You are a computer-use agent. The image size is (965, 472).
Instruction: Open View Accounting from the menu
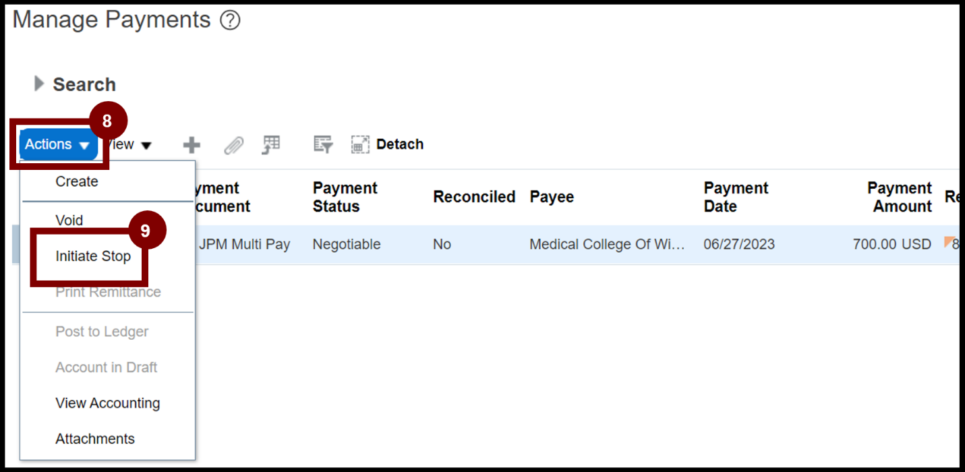108,403
